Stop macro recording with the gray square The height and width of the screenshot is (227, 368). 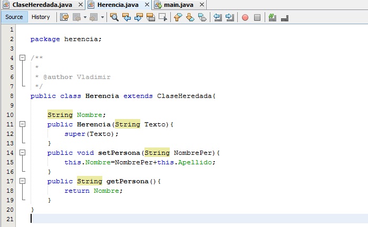coord(257,17)
